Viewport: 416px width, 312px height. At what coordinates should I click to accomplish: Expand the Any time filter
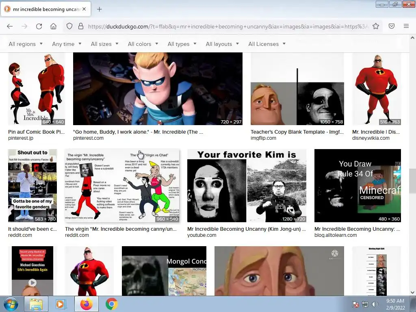67,44
